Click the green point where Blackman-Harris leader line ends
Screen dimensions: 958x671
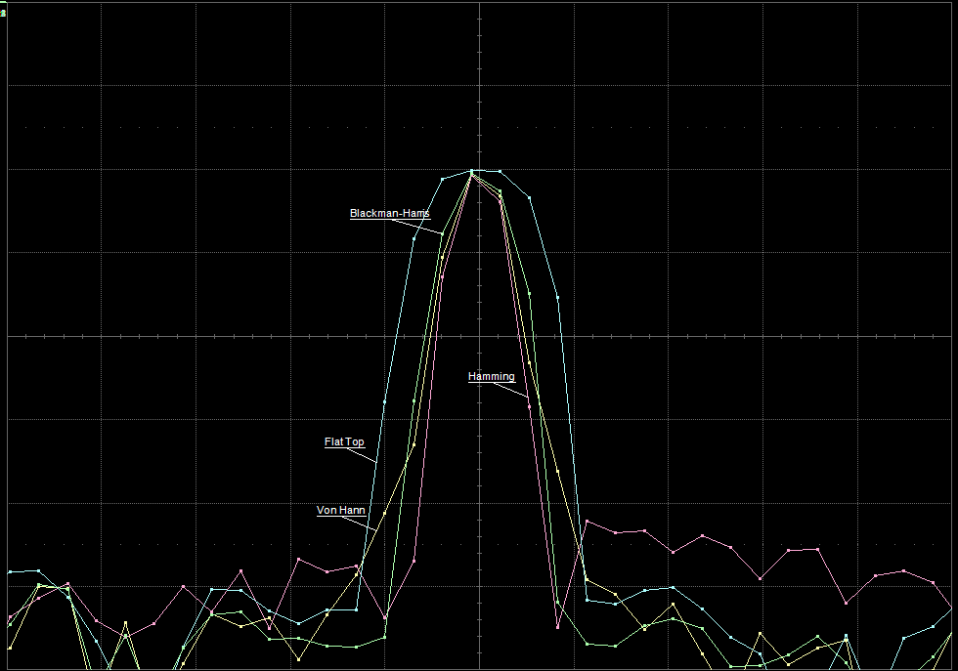[x=442, y=233]
